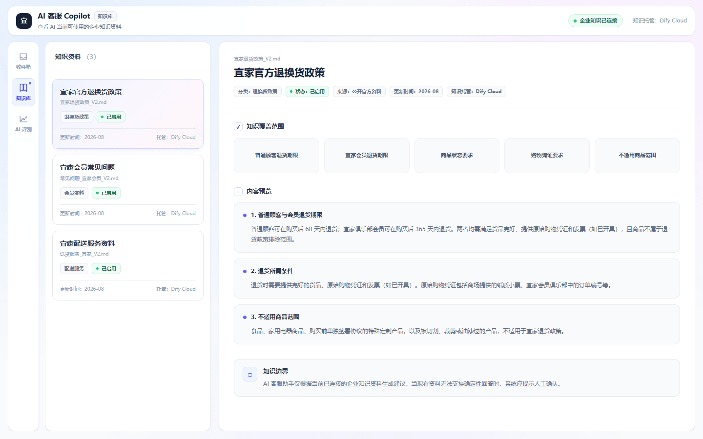703x439 pixels.
Task: Click 已启用 status in 配送服务资料 card
Action: click(x=106, y=269)
